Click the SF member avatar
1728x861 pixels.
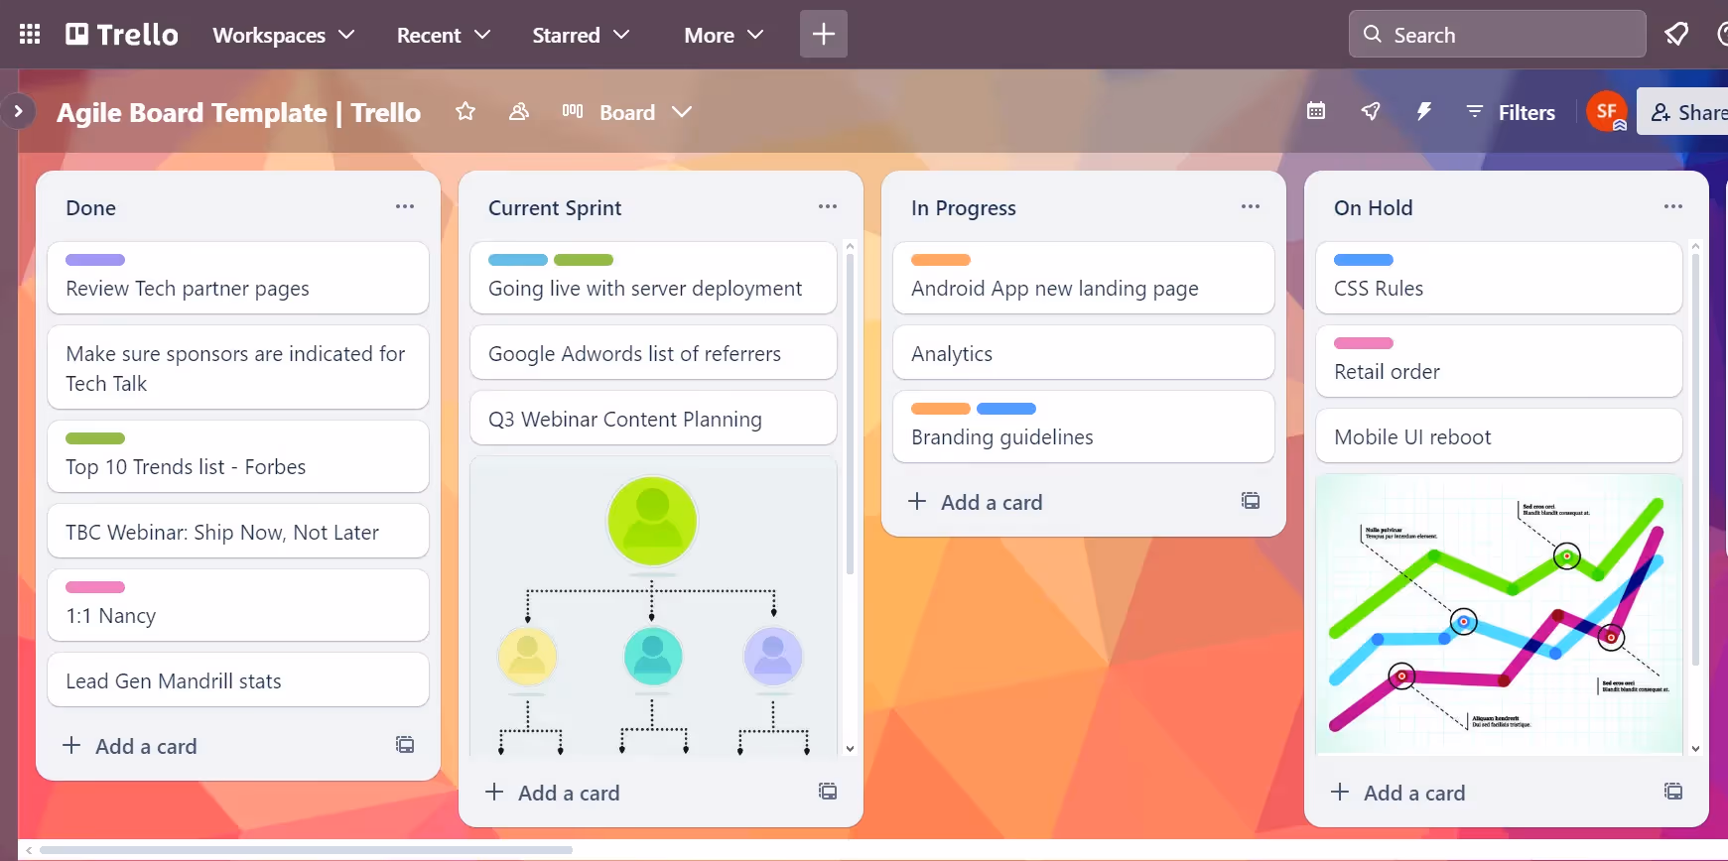point(1606,111)
